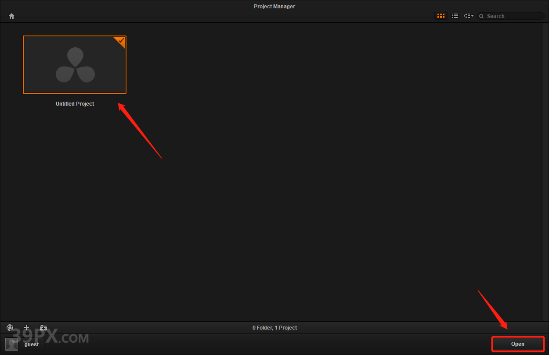Screen dimensions: 549x355
Task: Click empty area of the project browser
Action: (x=307, y=175)
